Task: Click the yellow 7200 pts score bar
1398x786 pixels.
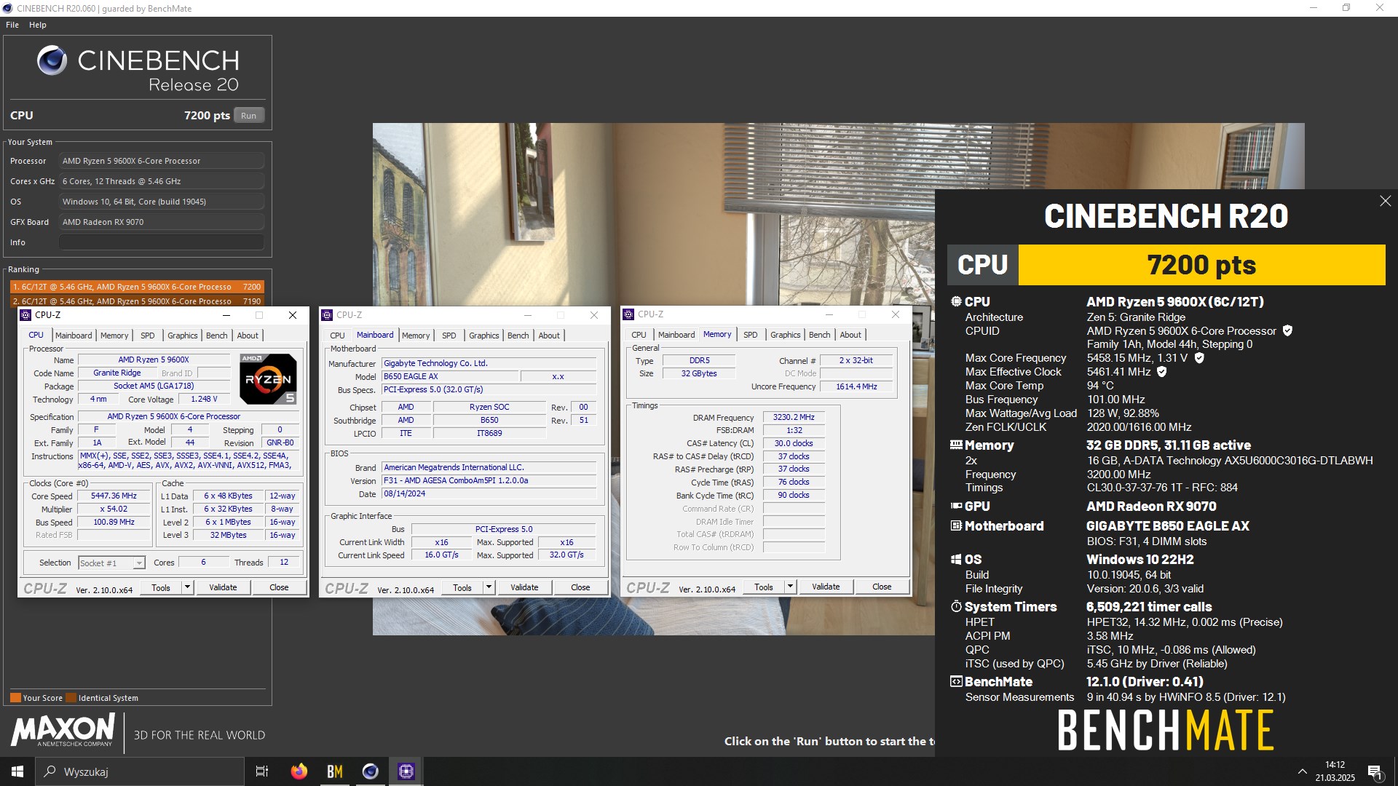Action: (1201, 265)
